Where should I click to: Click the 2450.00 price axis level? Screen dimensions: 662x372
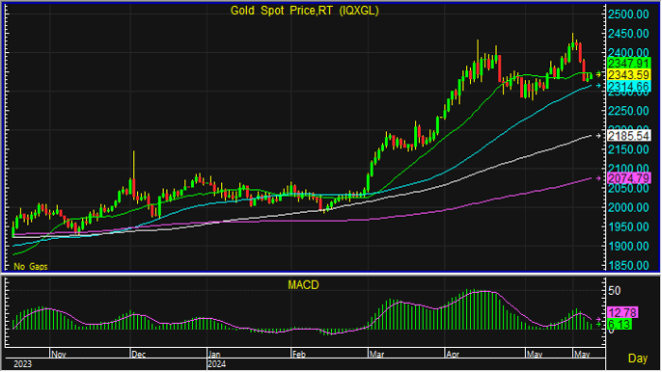coord(628,34)
